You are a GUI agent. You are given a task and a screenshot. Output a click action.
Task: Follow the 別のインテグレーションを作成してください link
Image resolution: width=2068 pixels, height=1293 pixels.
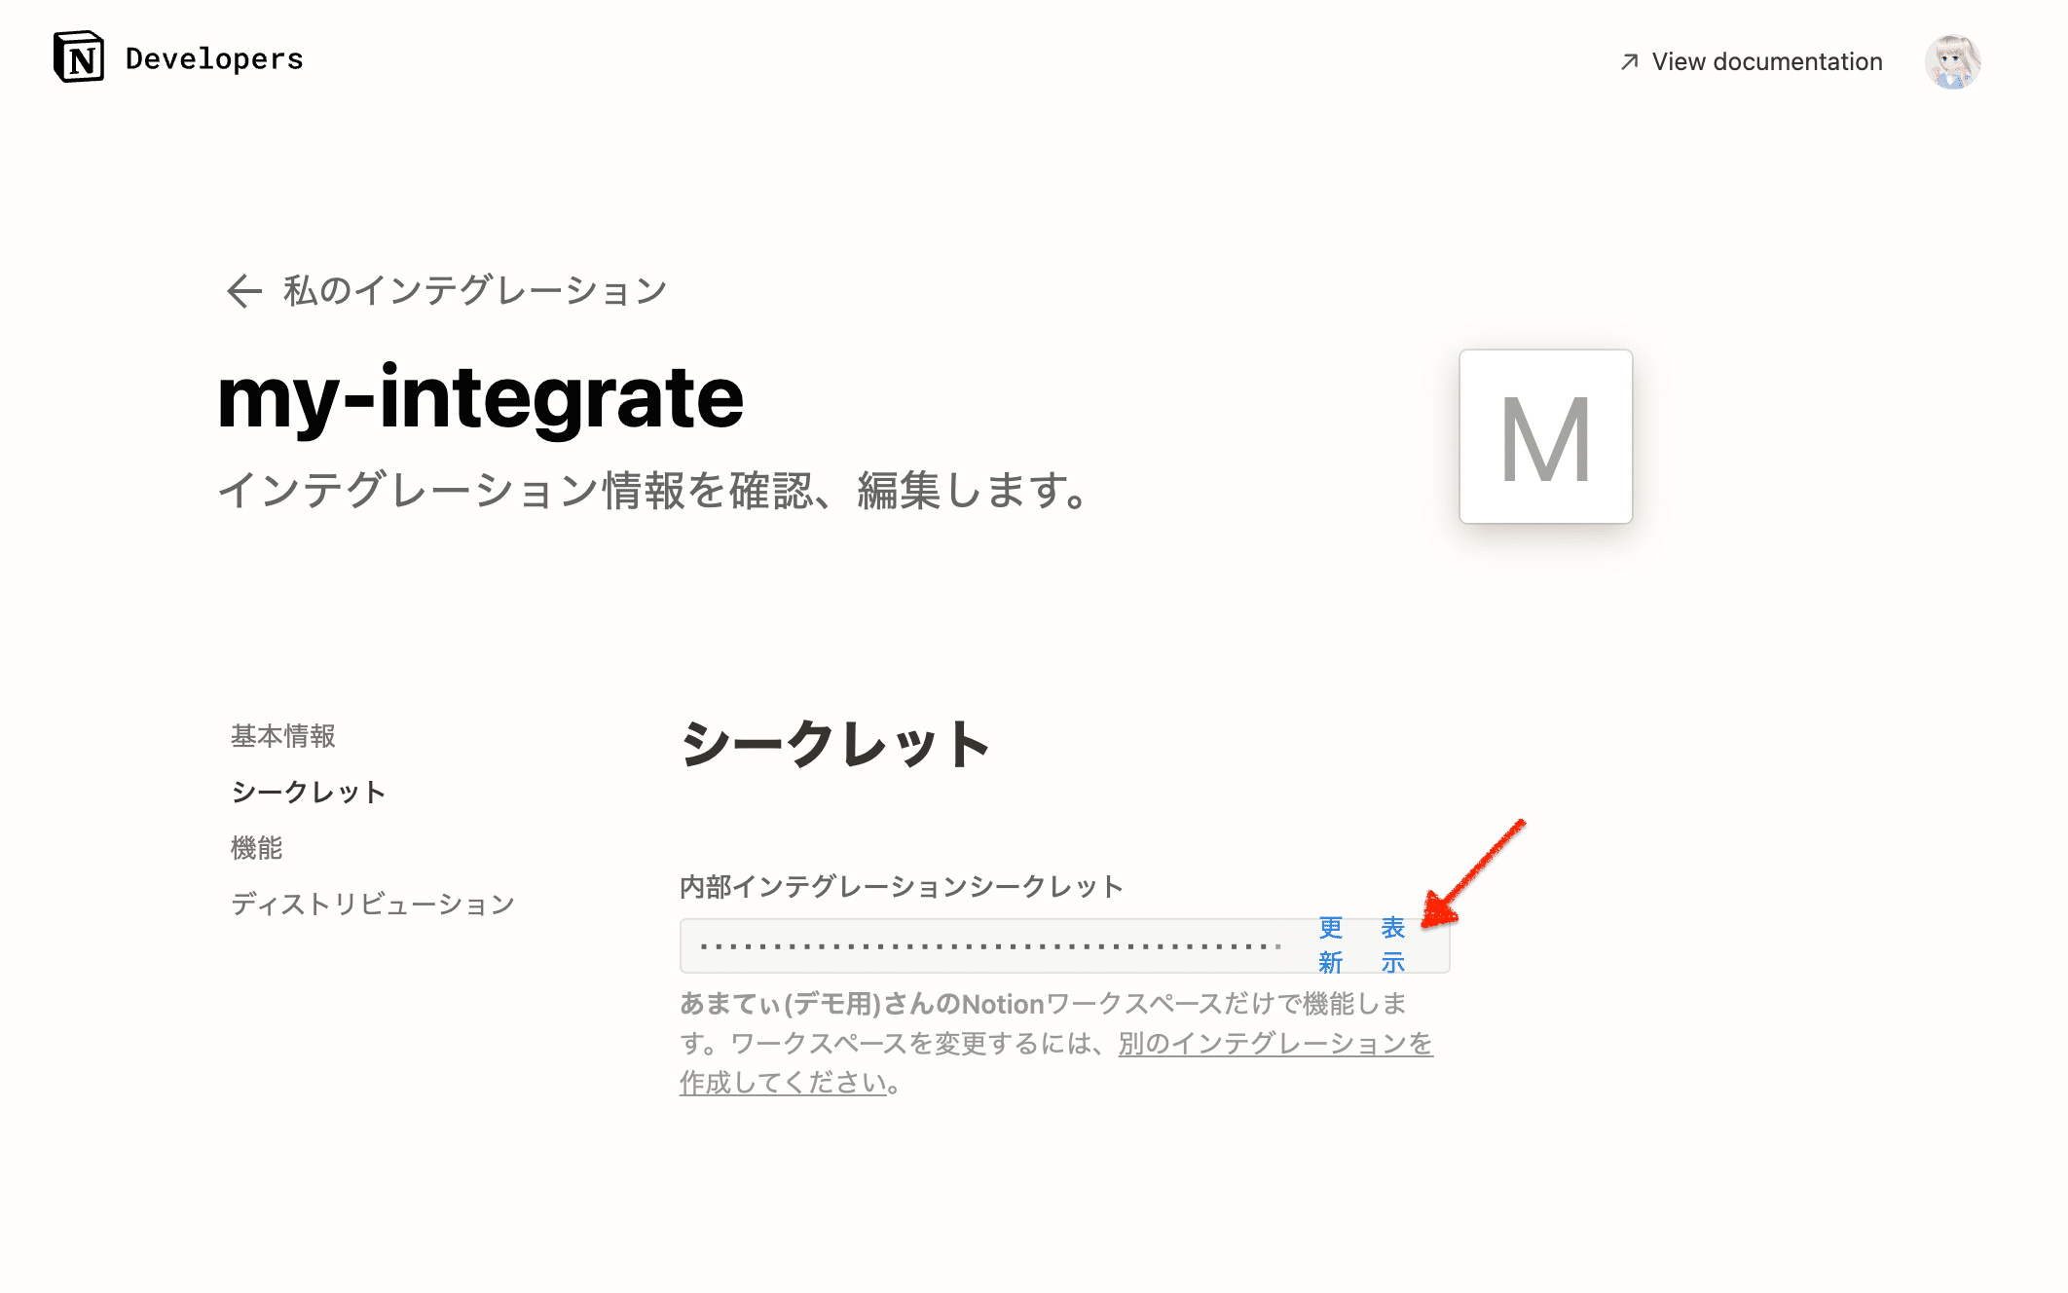coord(1275,1044)
